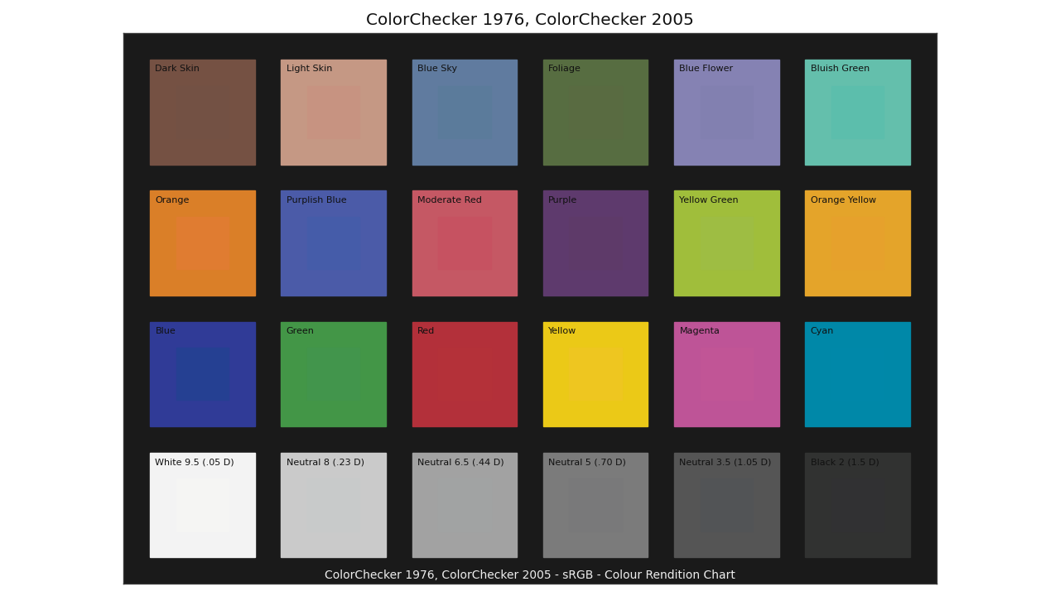
Task: Select the Blue Flower patch
Action: (x=727, y=113)
